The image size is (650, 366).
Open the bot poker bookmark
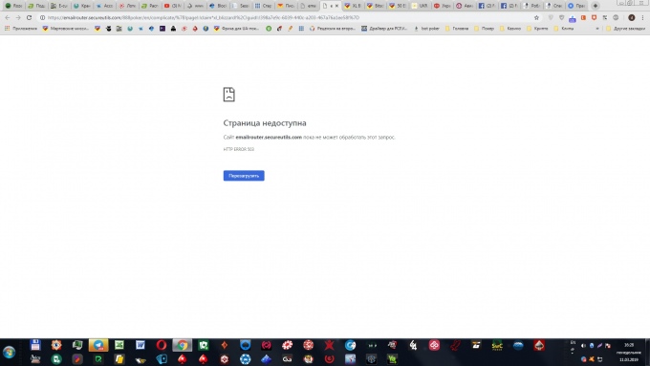pyautogui.click(x=426, y=29)
